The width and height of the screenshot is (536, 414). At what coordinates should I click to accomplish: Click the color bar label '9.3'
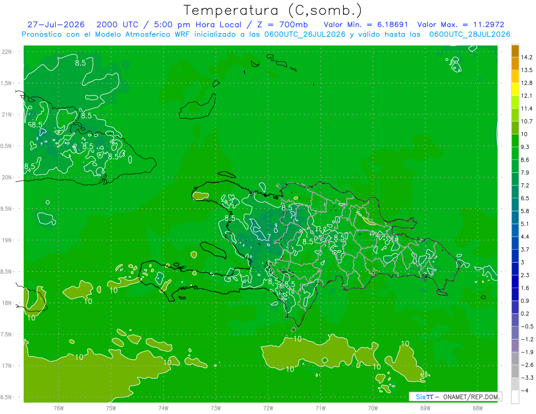point(525,147)
